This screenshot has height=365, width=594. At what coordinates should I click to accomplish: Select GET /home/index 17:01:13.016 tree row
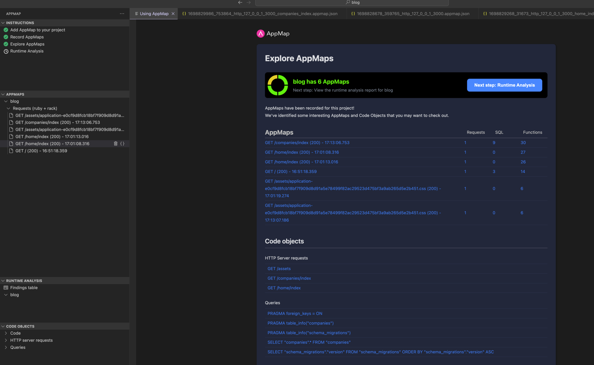pos(65,137)
